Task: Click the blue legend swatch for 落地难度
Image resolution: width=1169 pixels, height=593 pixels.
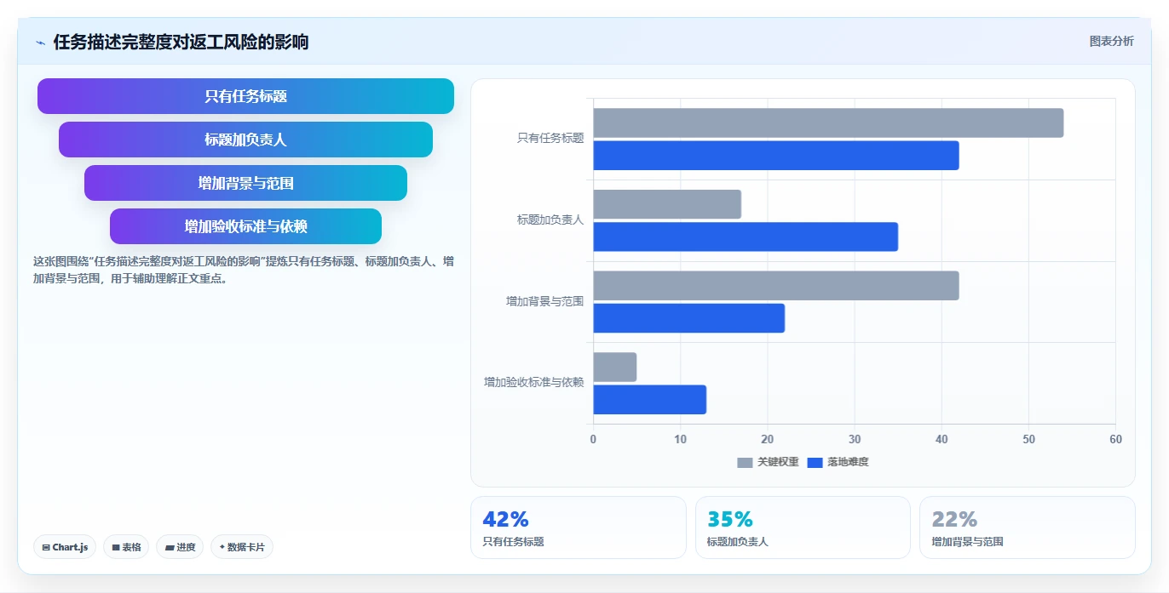Action: click(x=815, y=462)
